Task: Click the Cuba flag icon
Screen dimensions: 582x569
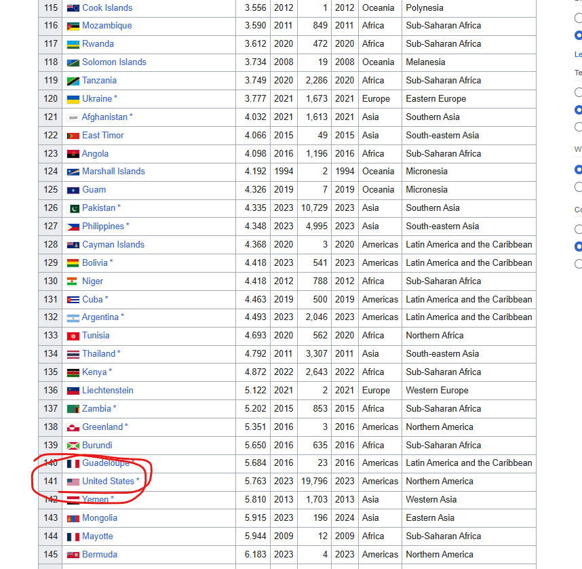Action: click(x=73, y=300)
